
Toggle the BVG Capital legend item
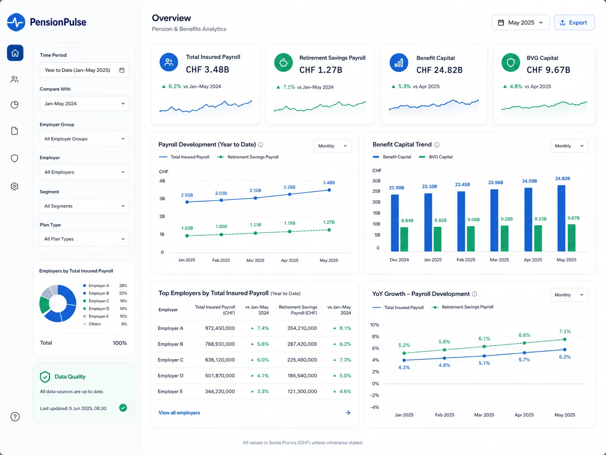pos(436,157)
